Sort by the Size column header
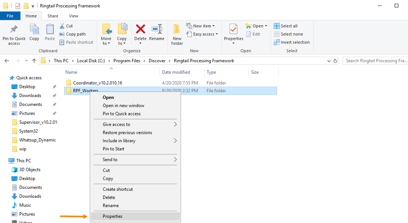 click(x=255, y=72)
